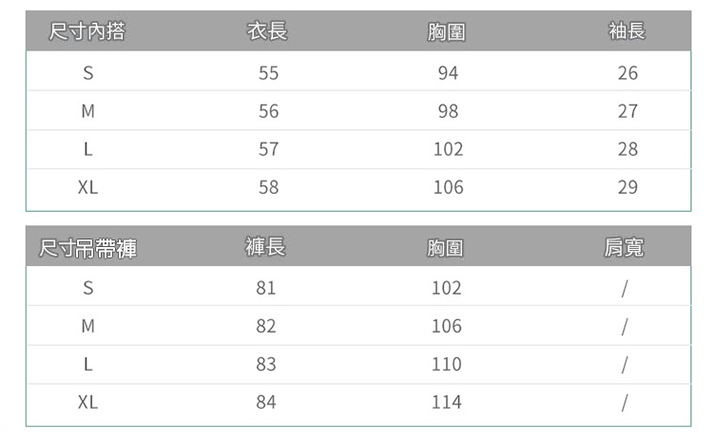Select the 胸圍 value 98
This screenshot has height=440, width=713.
click(x=448, y=111)
